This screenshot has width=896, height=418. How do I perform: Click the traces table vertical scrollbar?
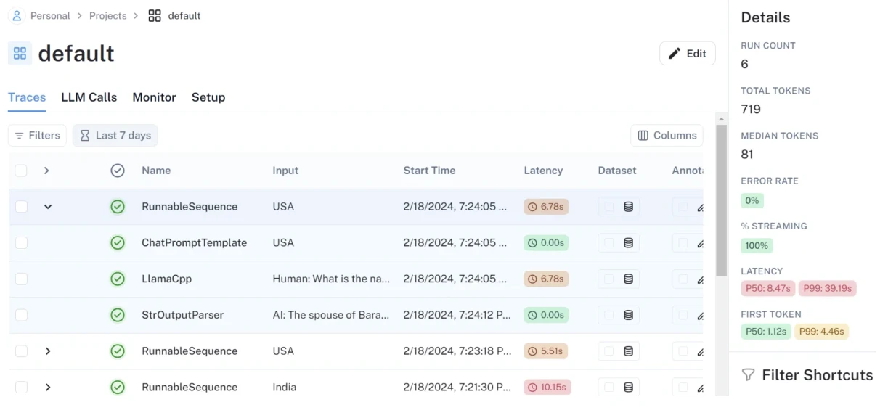[x=721, y=200]
